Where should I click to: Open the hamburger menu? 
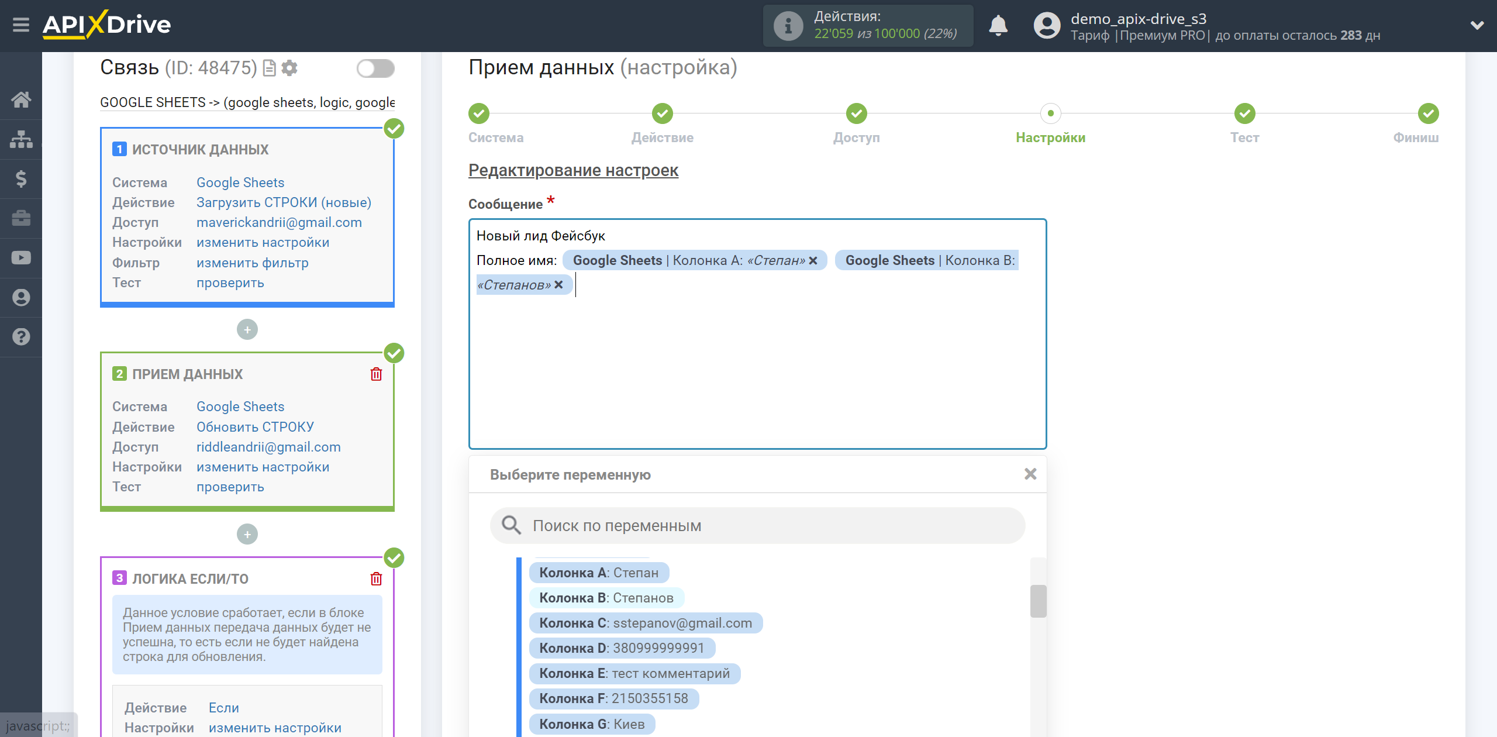tap(21, 25)
